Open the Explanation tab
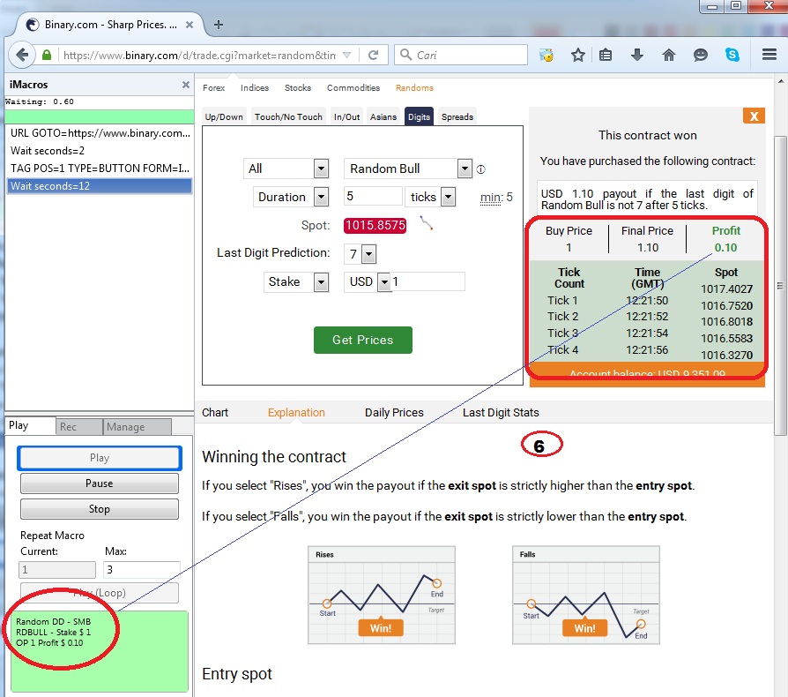Viewport: 788px width, 697px height. coord(296,413)
